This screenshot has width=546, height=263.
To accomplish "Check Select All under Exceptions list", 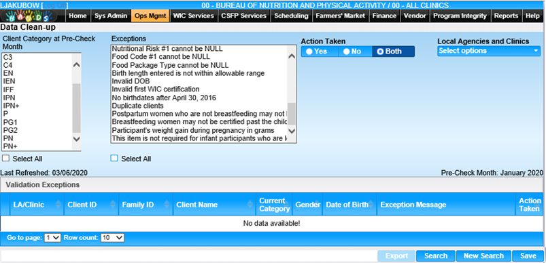I will click(x=114, y=158).
